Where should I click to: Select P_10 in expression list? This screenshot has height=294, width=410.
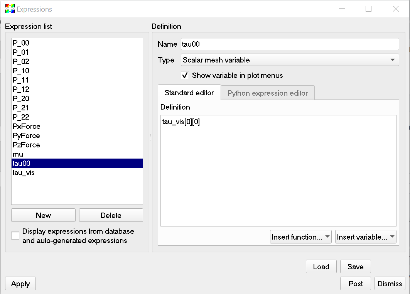(77, 71)
